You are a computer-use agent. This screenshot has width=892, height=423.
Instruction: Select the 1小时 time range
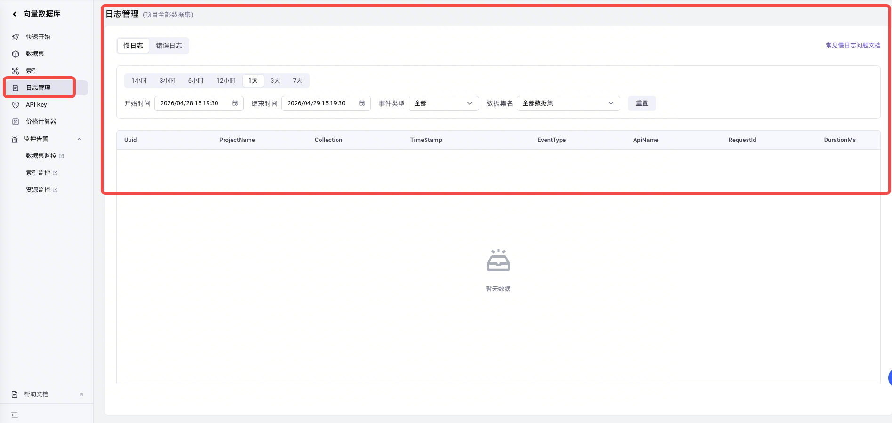tap(139, 81)
